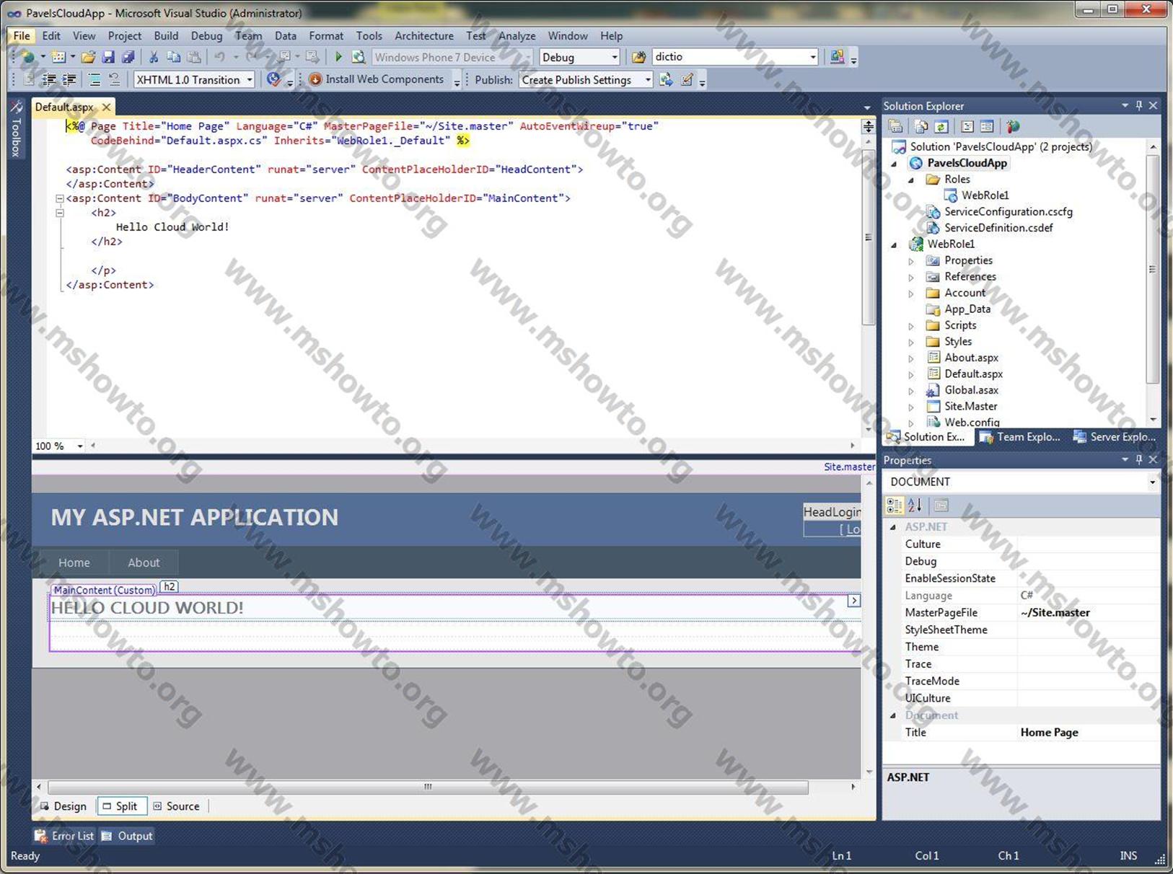Screen dimensions: 1173x874
Task: Click the Refresh icon in Solution Explorer
Action: click(941, 127)
